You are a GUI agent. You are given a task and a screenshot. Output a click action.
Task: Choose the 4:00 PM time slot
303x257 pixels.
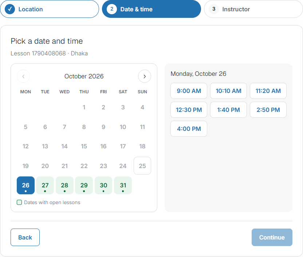[x=189, y=129]
